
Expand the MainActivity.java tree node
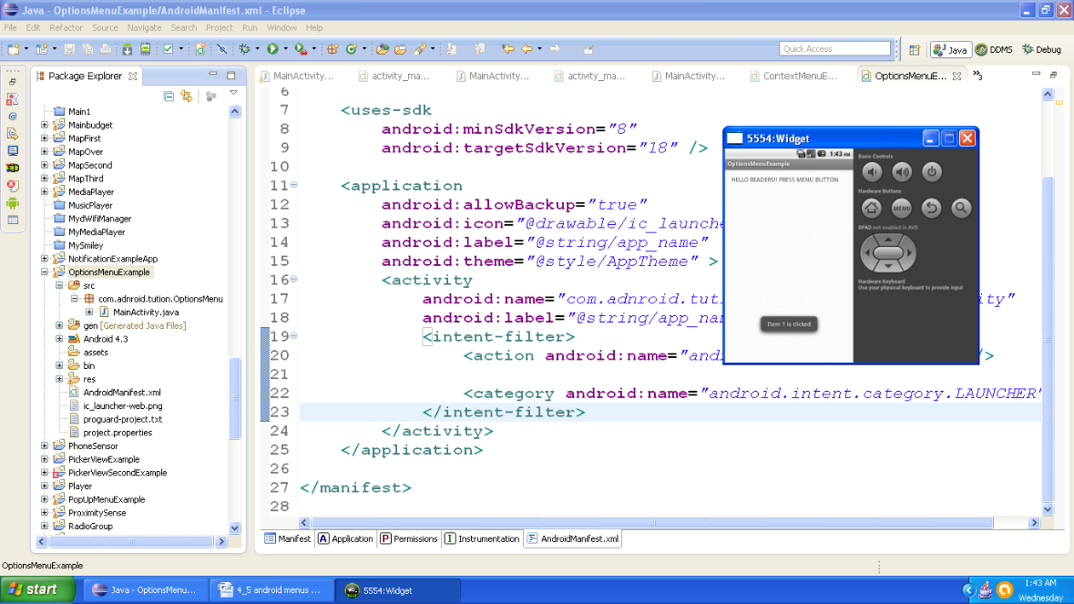tap(89, 312)
